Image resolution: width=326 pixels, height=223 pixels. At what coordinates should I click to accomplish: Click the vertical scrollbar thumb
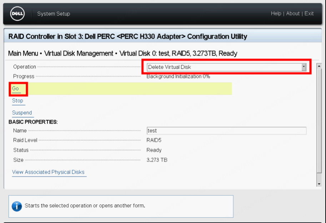[x=319, y=121]
